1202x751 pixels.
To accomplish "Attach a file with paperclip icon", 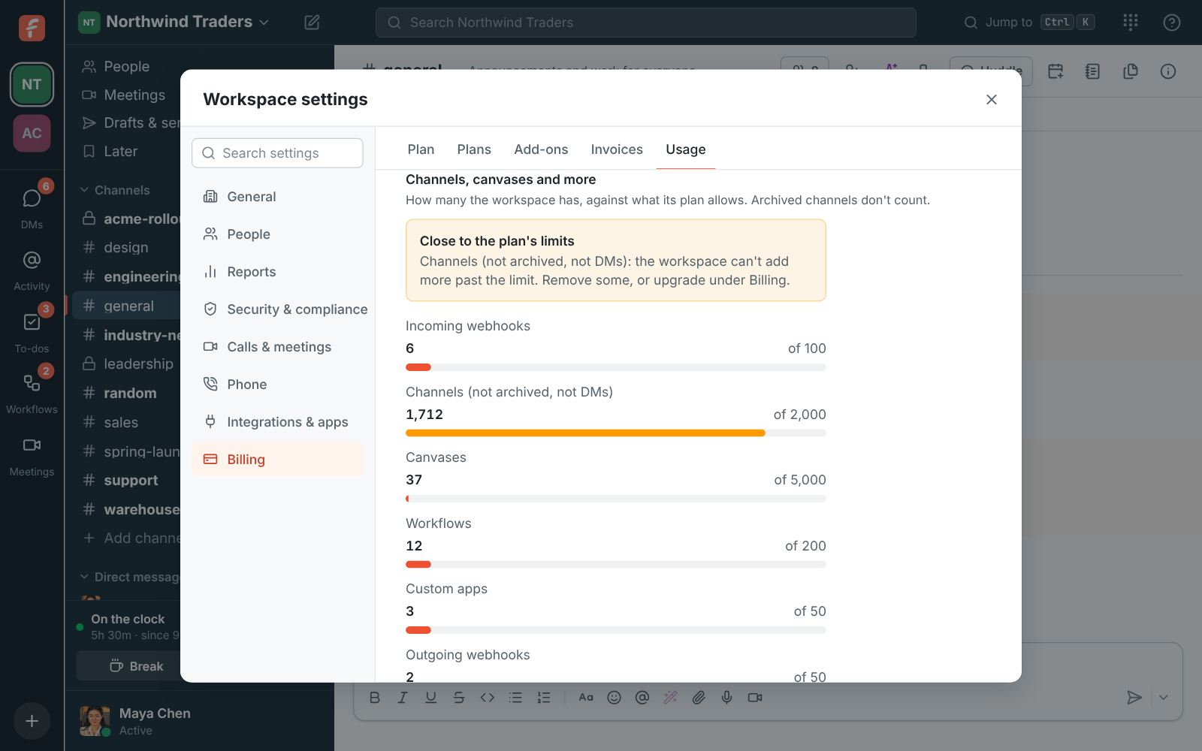I will click(x=699, y=698).
